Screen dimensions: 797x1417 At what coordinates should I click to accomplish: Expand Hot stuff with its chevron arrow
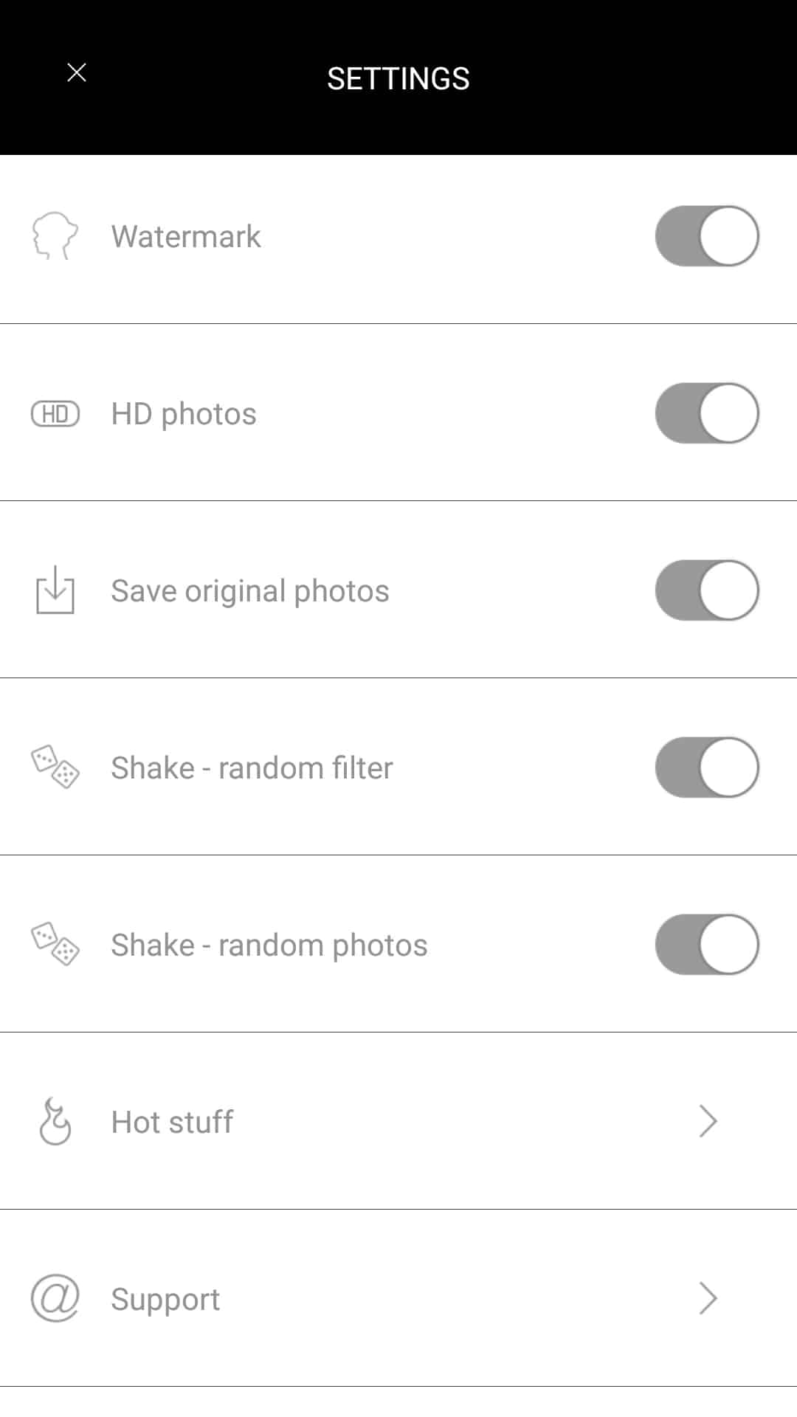point(708,1122)
